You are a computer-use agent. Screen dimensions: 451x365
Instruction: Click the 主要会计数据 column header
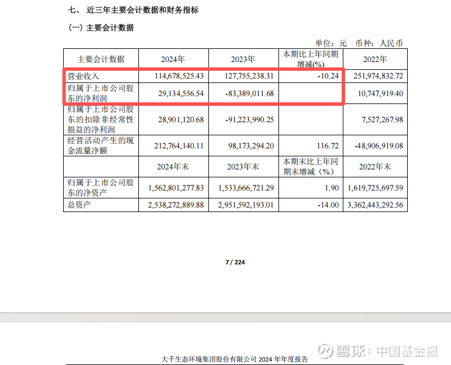click(101, 60)
